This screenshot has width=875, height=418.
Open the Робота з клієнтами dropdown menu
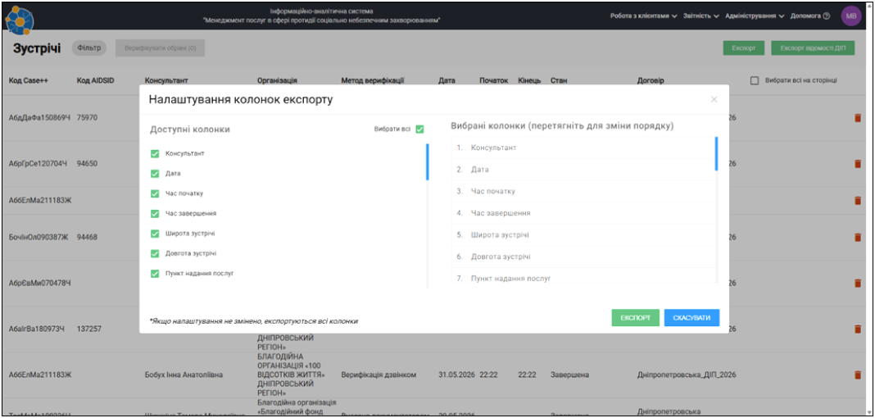643,16
